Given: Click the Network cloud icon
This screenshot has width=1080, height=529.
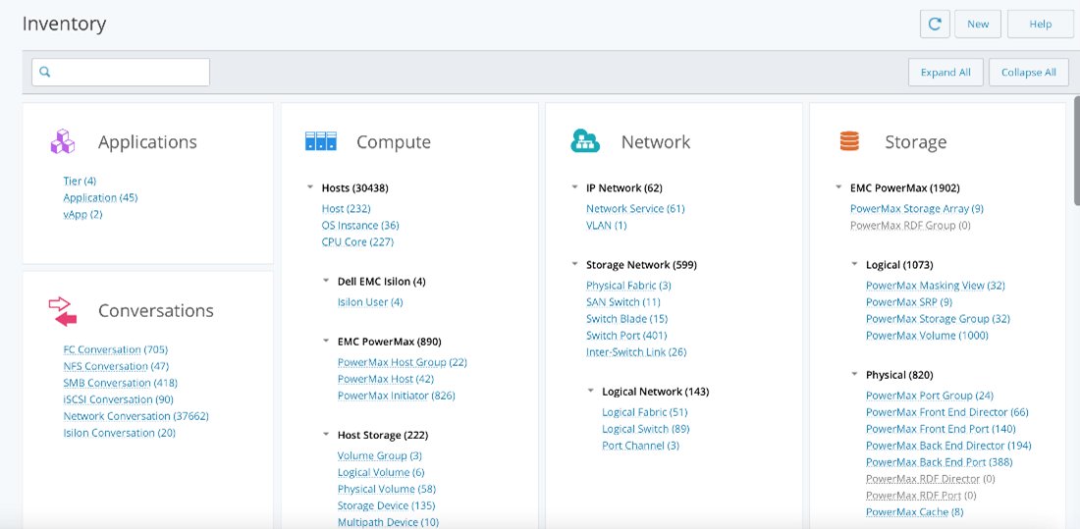Looking at the screenshot, I should 585,141.
